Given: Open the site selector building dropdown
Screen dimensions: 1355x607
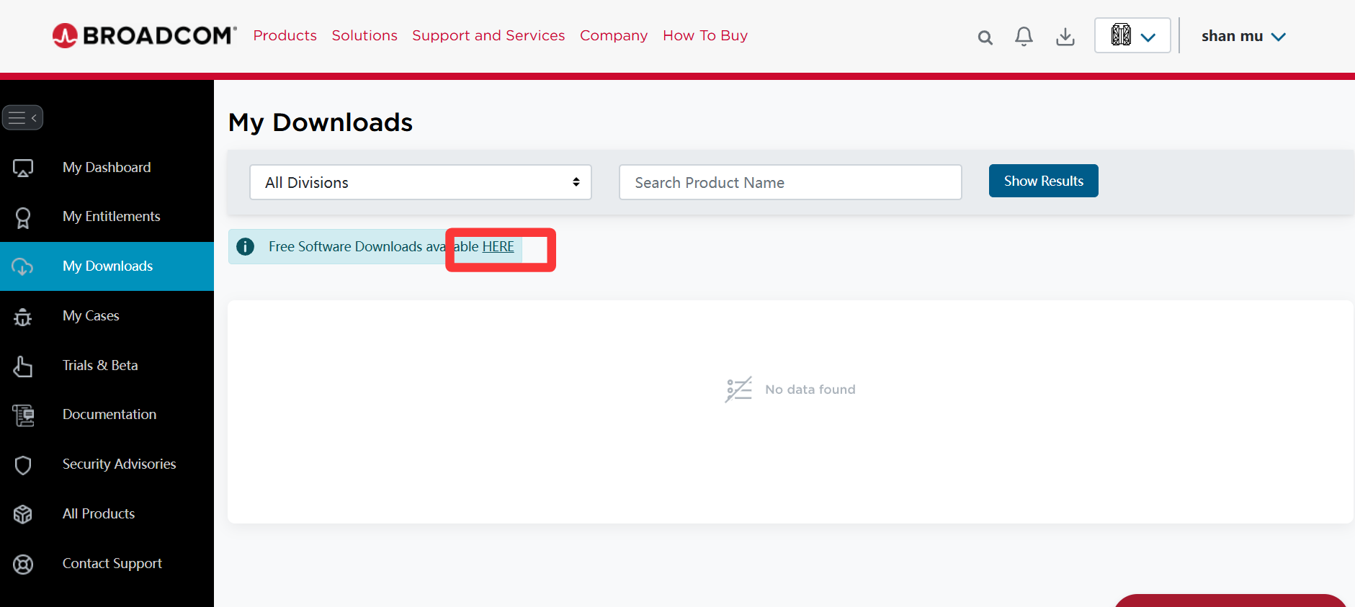Looking at the screenshot, I should (1132, 35).
